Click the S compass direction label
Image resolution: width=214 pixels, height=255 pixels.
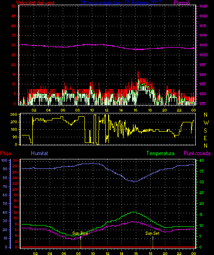click(206, 130)
